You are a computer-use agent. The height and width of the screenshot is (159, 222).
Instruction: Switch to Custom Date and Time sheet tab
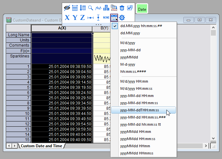click(x=42, y=146)
